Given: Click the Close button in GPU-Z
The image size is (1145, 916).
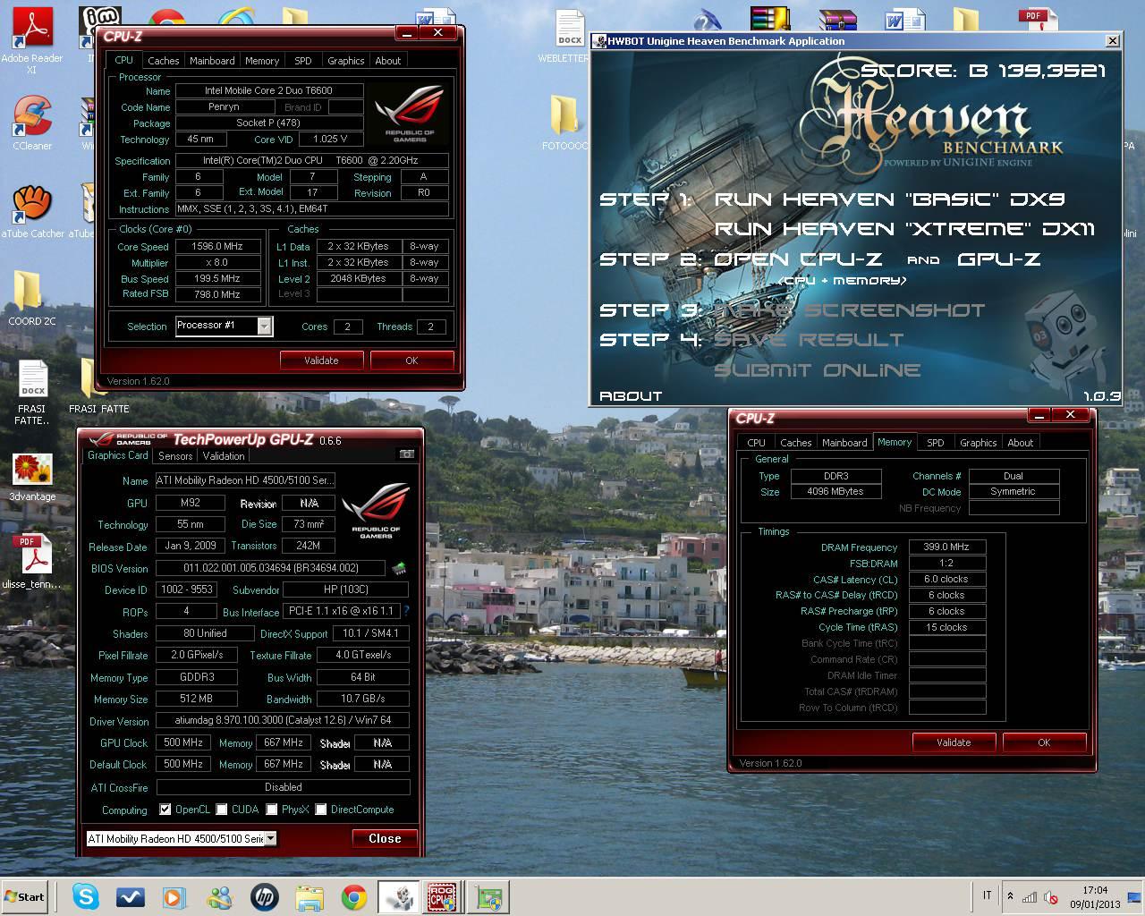Looking at the screenshot, I should [x=385, y=838].
